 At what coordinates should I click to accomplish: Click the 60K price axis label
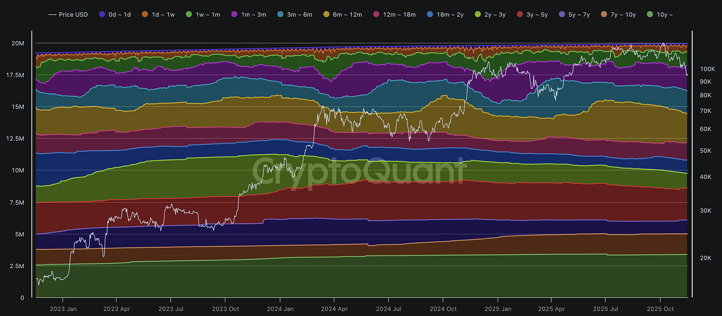click(x=705, y=129)
